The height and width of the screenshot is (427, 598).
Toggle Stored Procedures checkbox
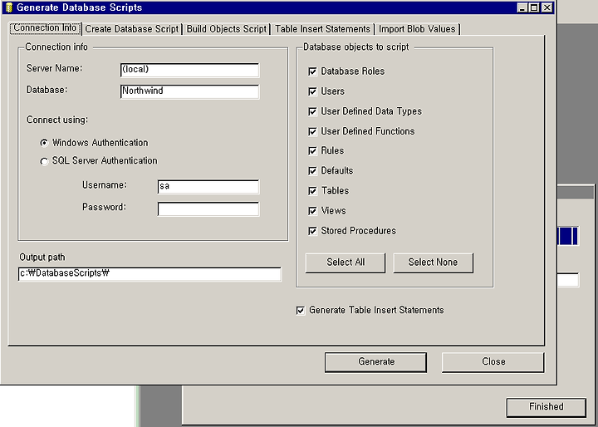click(x=313, y=231)
